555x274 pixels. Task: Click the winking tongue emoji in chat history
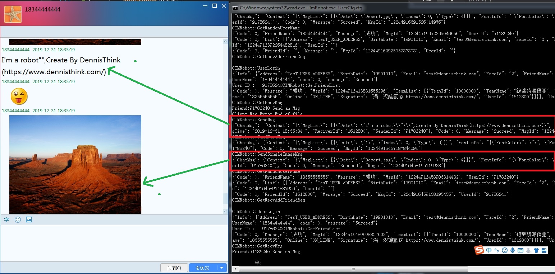coord(19,96)
